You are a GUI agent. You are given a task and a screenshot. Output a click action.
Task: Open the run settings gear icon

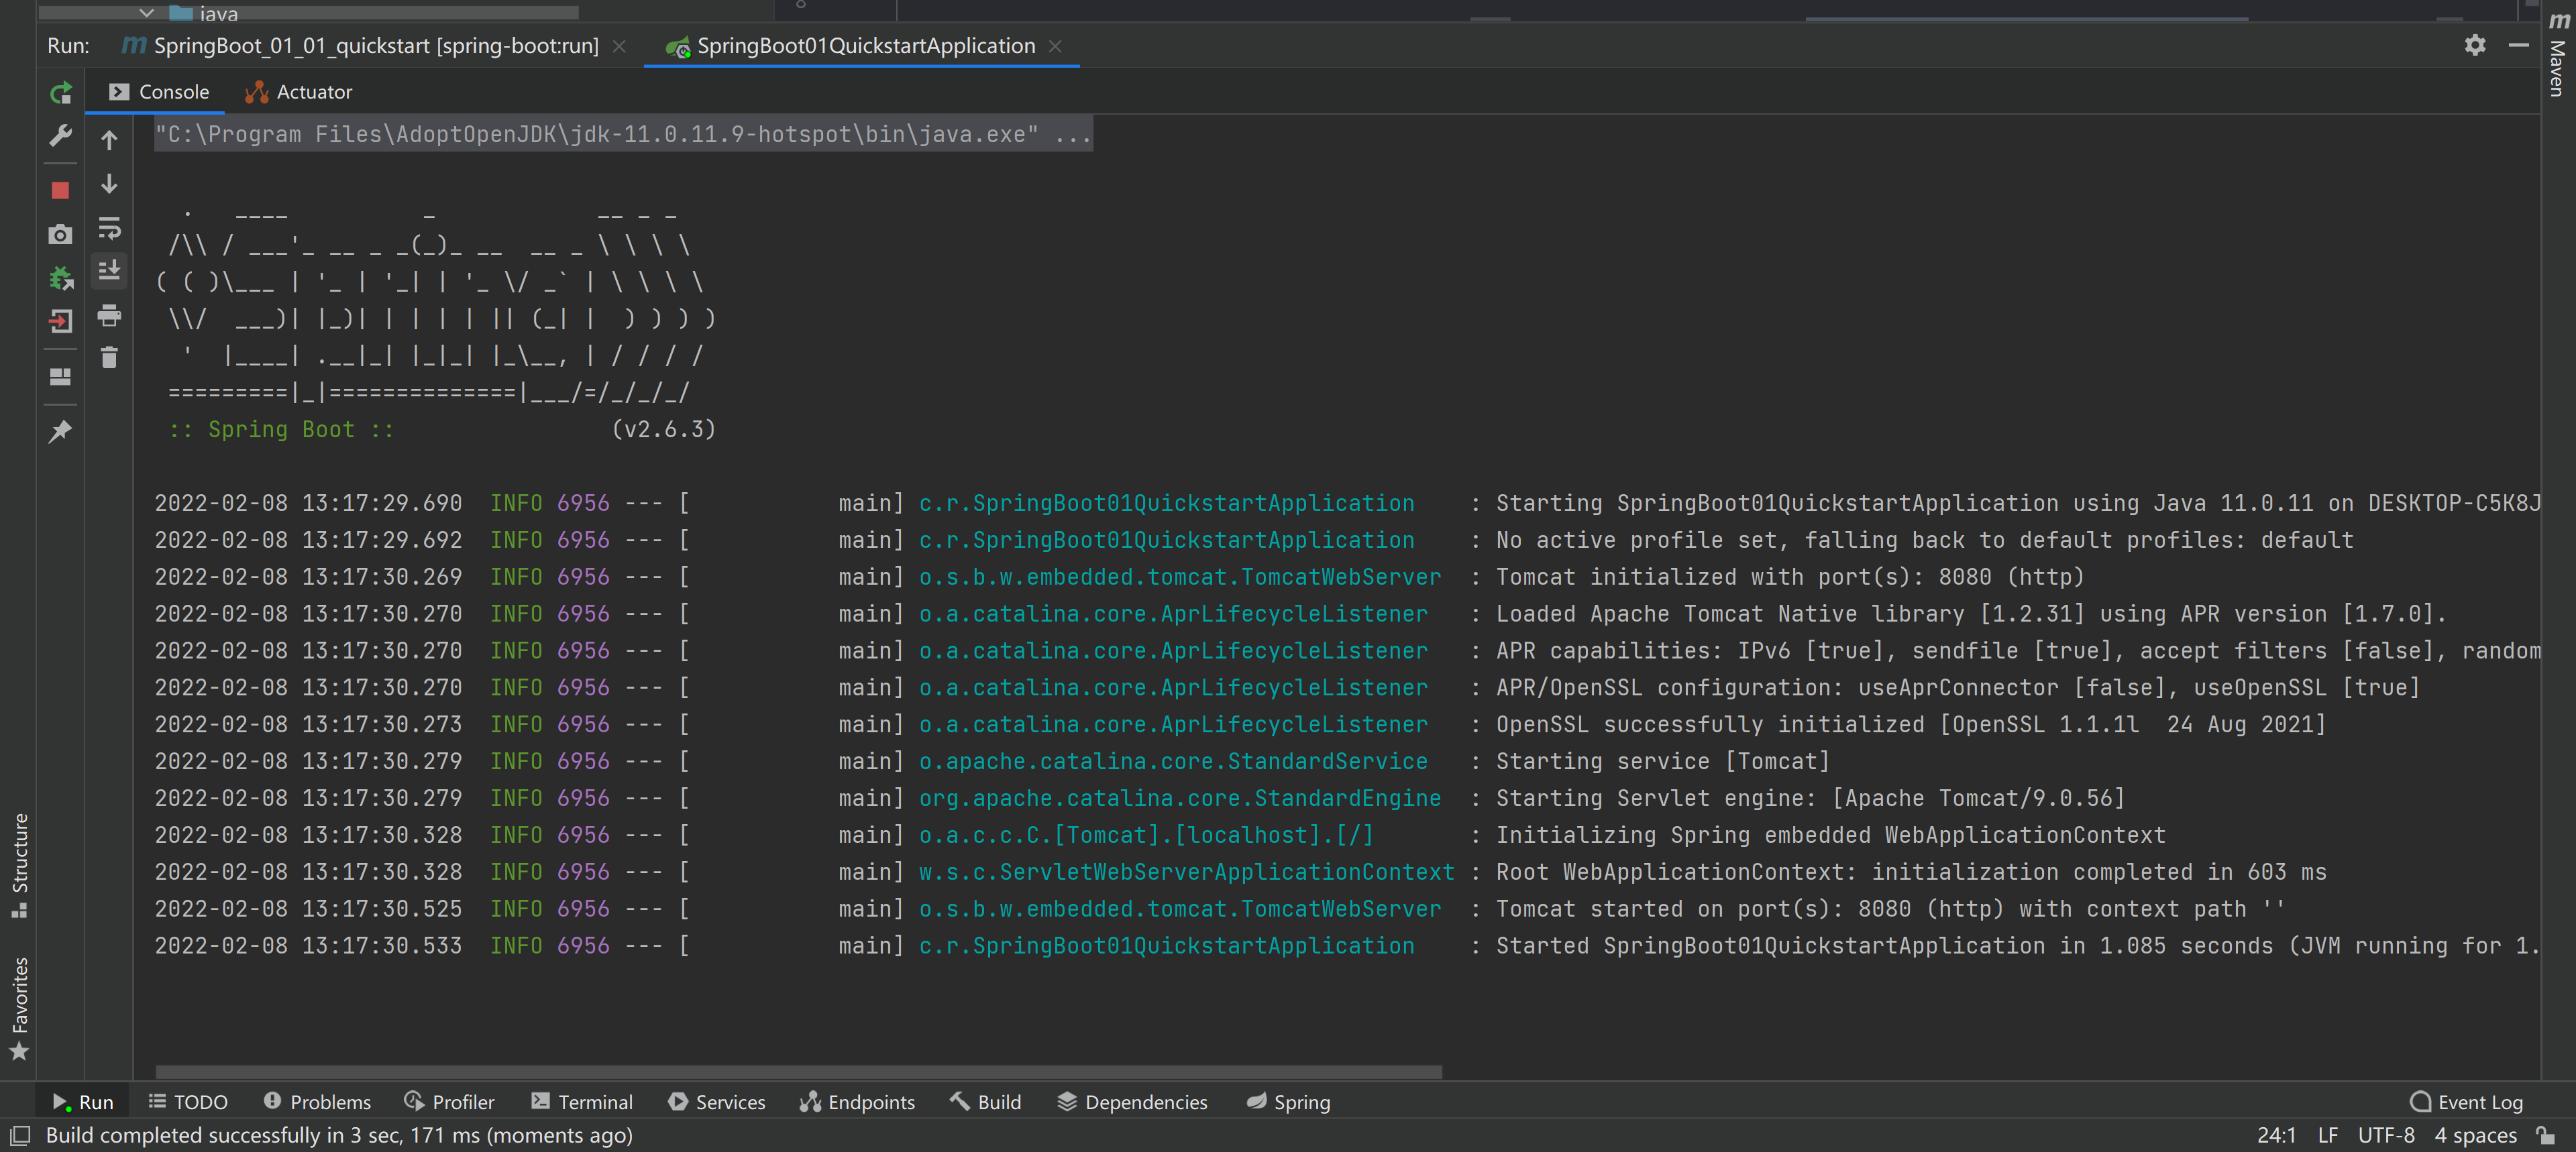tap(2474, 45)
